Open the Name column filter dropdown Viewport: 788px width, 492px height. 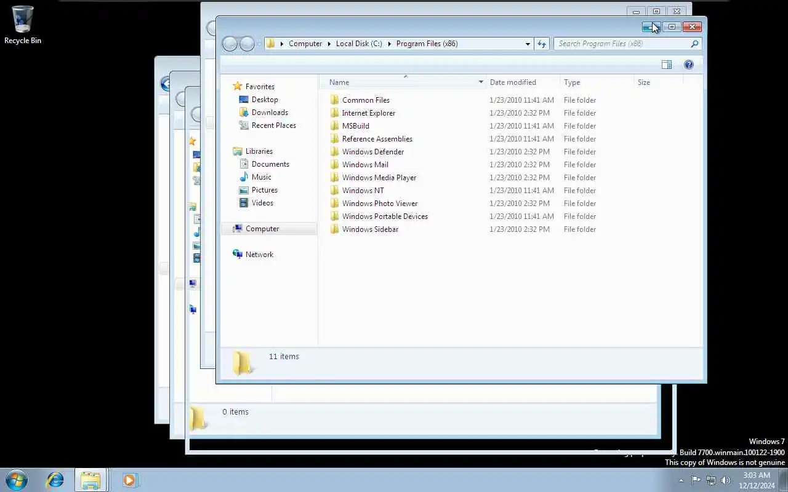(481, 82)
